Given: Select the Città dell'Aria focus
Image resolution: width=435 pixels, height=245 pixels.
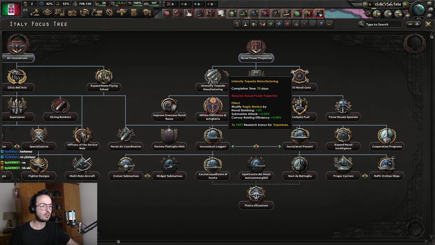Looking at the screenshot, I should 17,80.
